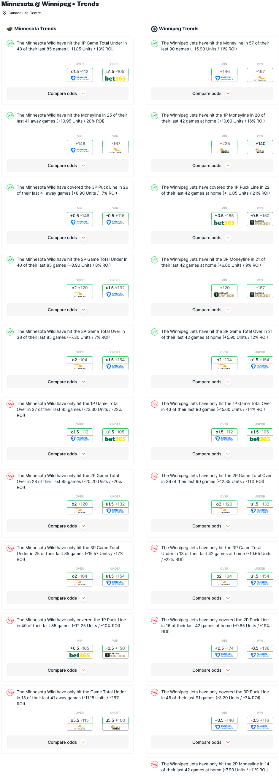Screen dimensions: 279x782
Task: Expand Compare odds for Wild 1P Game Total Under trend
Action: pyautogui.click(x=67, y=93)
